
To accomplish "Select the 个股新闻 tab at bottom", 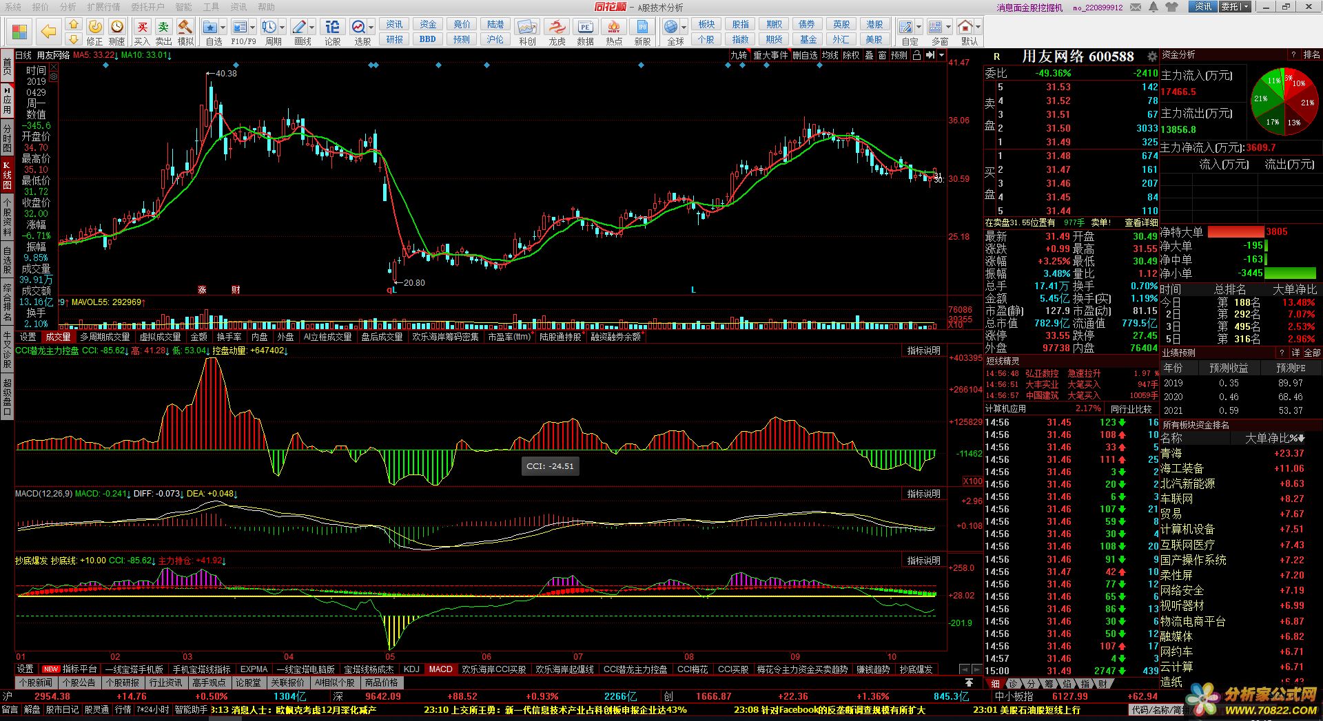I will pos(36,682).
